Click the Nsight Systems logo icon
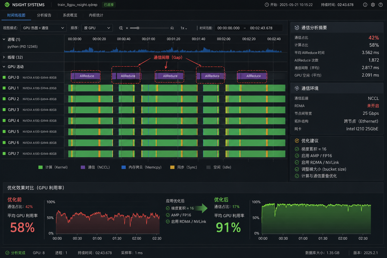Image resolution: width=387 pixels, height=258 pixels. coord(7,5)
